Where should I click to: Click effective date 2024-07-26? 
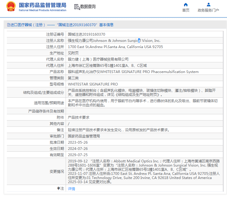78,149
